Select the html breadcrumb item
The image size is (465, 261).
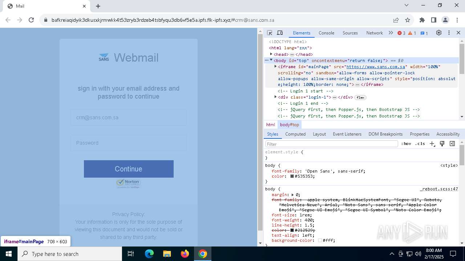tap(271, 124)
